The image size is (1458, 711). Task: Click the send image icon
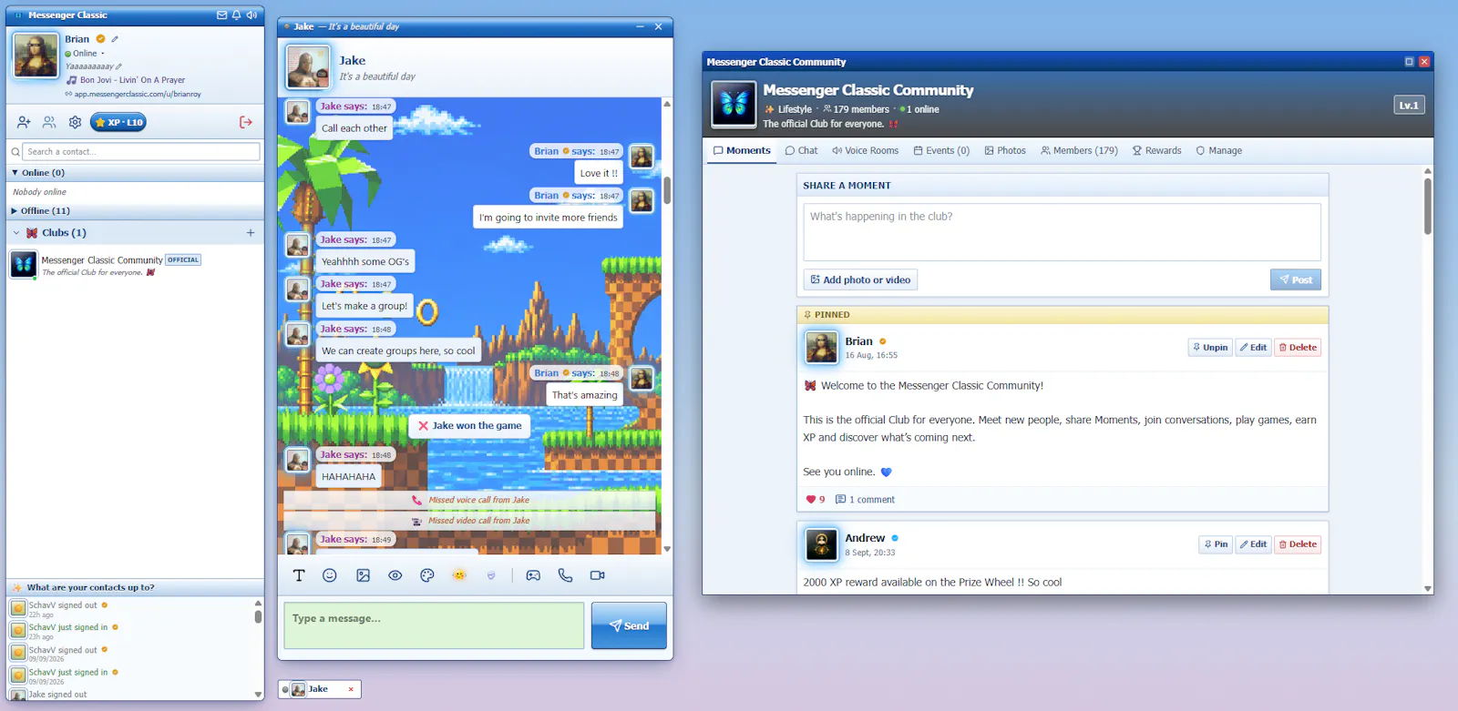pos(363,575)
